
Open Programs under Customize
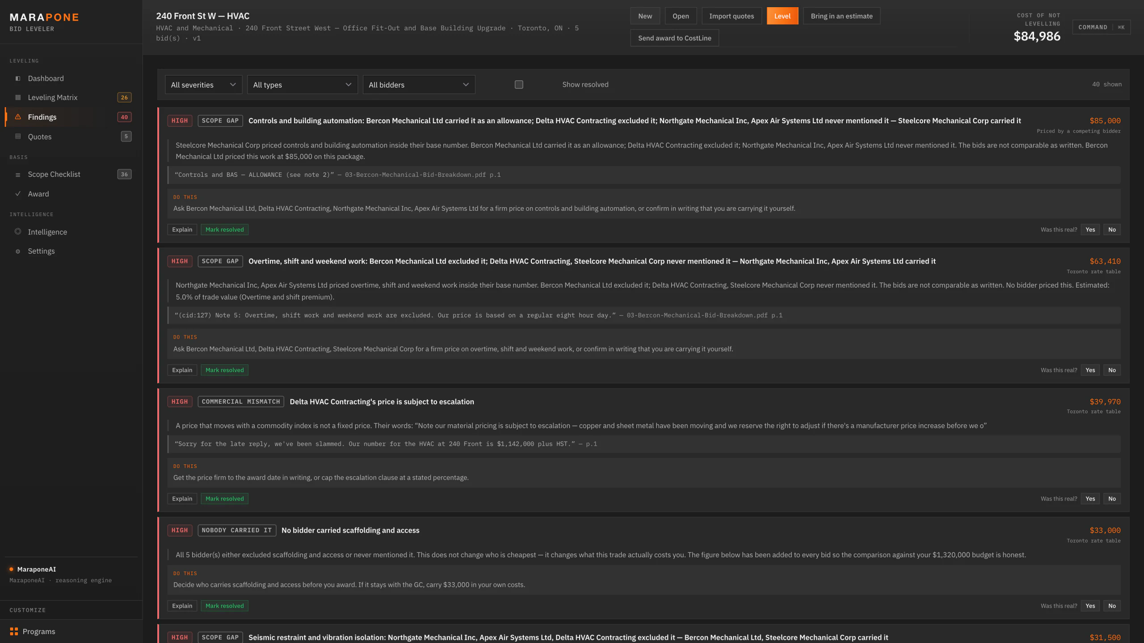71,631
